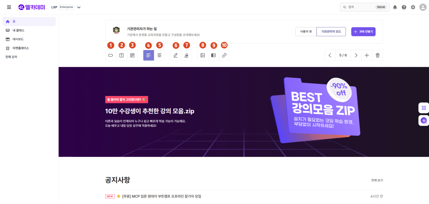Pick the text color pen icon
The image size is (429, 204).
click(x=176, y=55)
